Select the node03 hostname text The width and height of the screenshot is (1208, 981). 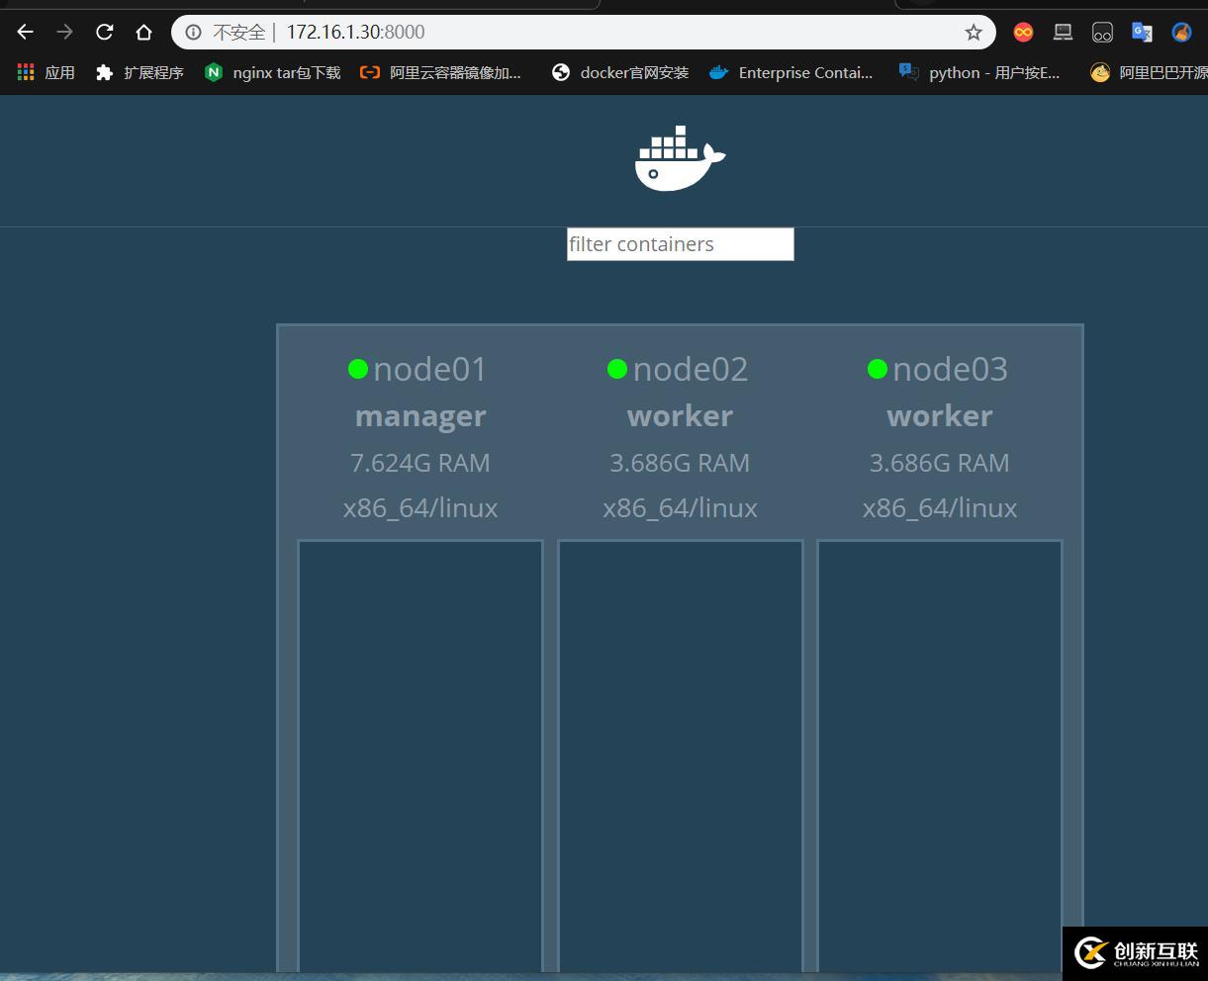pos(951,369)
